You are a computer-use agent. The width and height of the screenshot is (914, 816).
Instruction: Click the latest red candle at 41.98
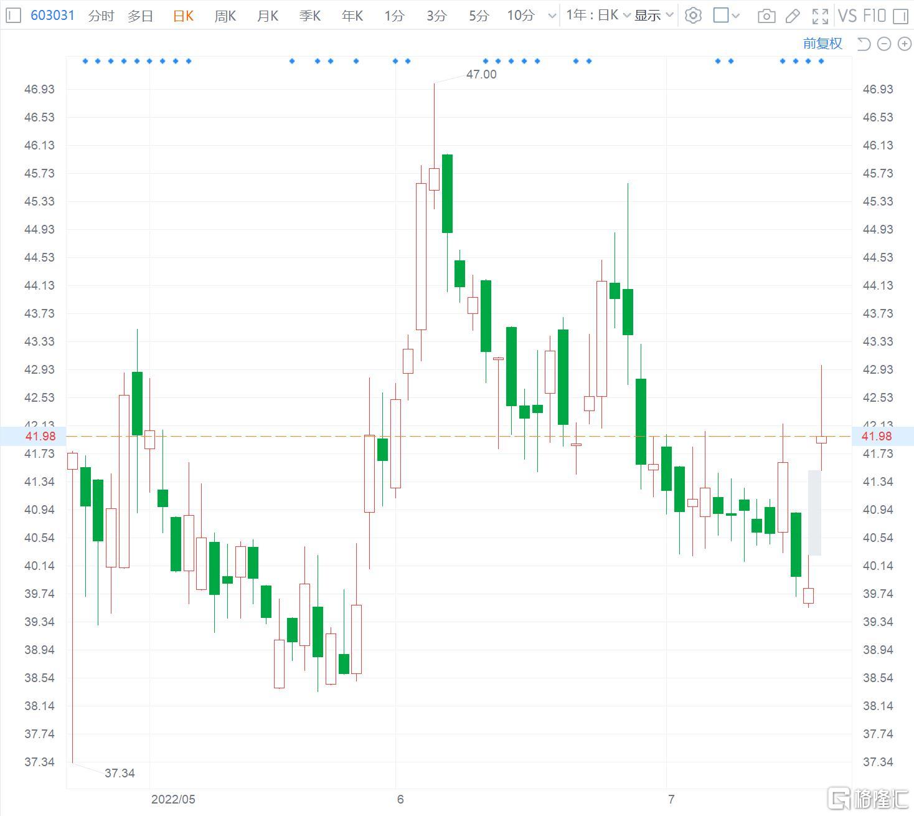point(821,439)
